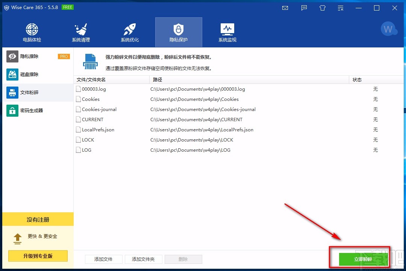Open the 电脑体检 PC checkup tab

32,32
